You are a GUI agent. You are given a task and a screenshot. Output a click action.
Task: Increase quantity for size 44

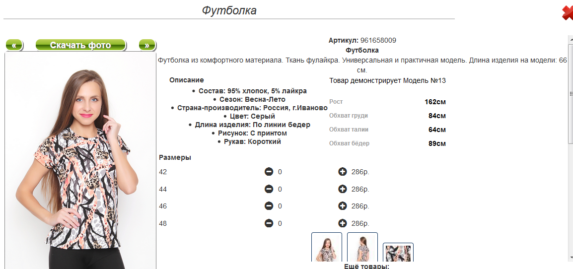click(342, 189)
